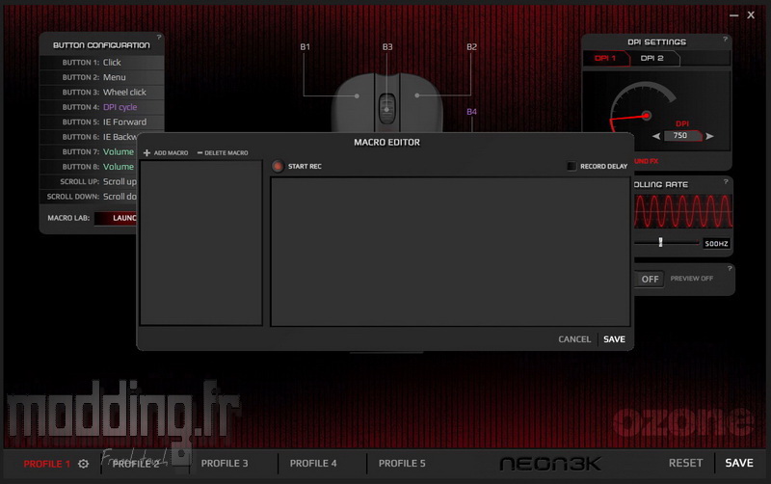Viewport: 771px width, 484px height.
Task: Open Profile 1 settings gear icon
Action: 83,464
